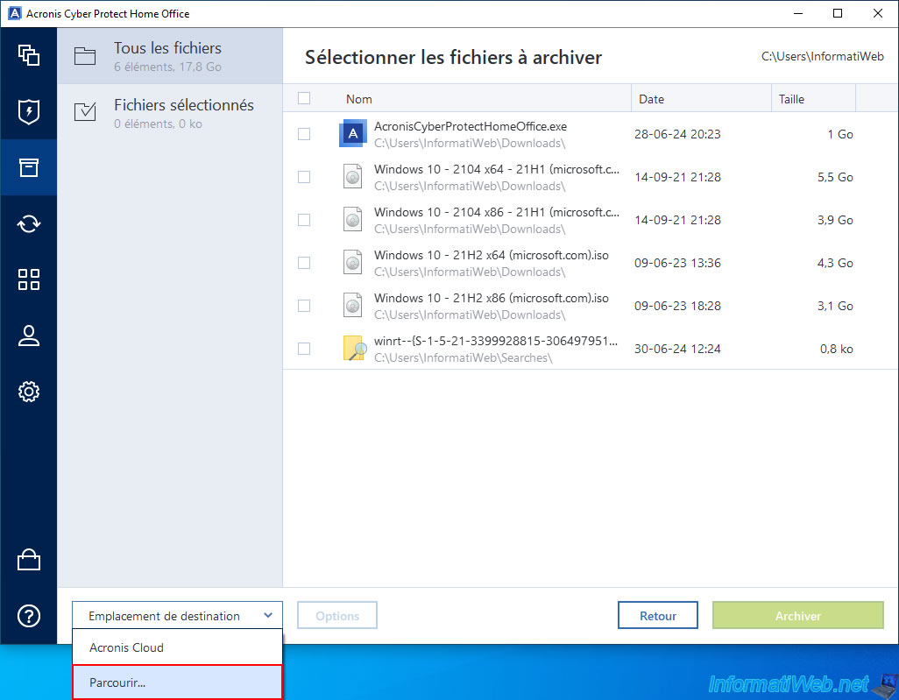Click the Retour button

657,616
